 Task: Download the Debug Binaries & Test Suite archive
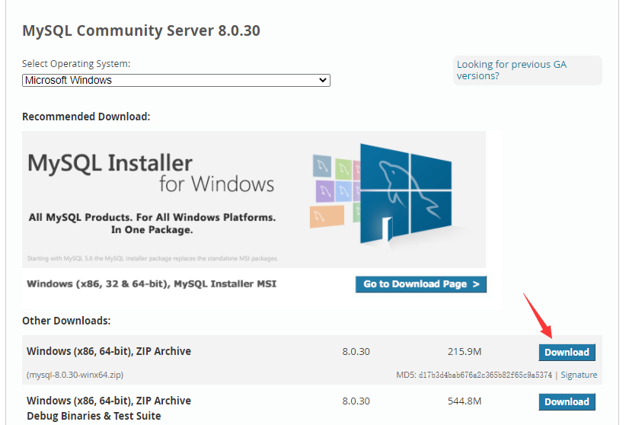(567, 401)
